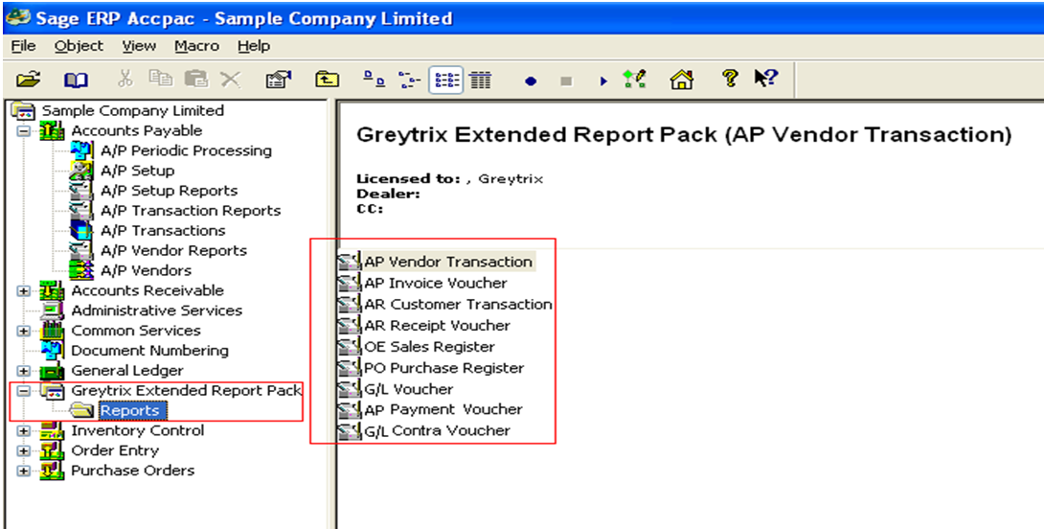Image resolution: width=1044 pixels, height=529 pixels.
Task: Expand the Purchase Orders tree node
Action: point(24,471)
